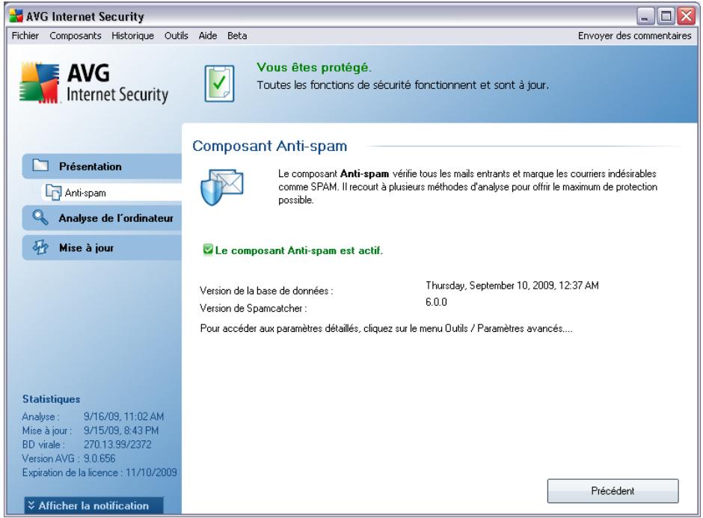The height and width of the screenshot is (518, 703).
Task: Close the AVG Internet Security window
Action: pos(687,16)
